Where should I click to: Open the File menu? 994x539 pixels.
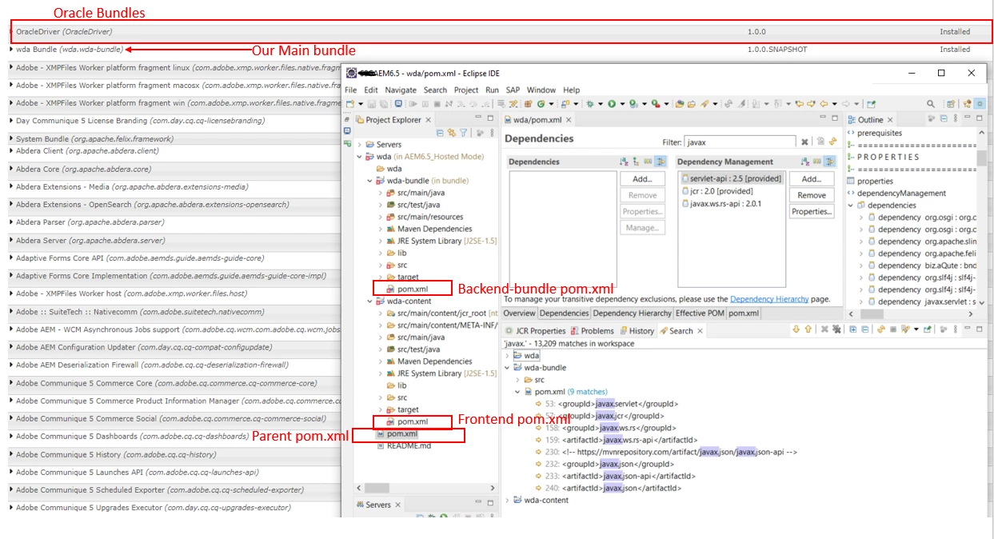pos(351,90)
